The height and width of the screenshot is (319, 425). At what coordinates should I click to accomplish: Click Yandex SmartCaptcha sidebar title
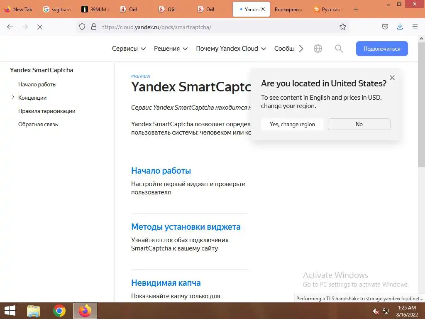coord(42,70)
